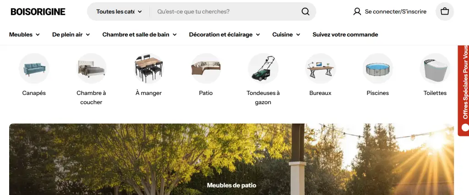Select the Canapés sofa category icon

[x=34, y=68]
